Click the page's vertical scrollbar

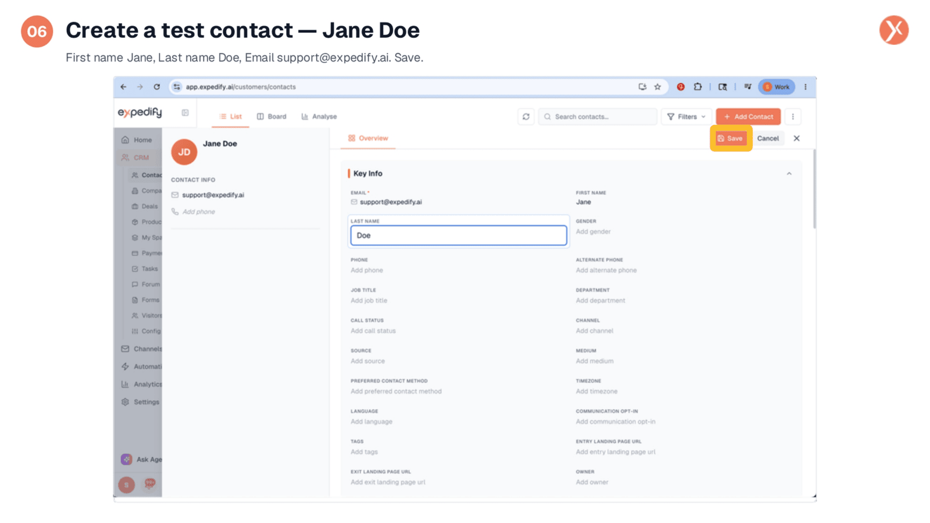click(x=814, y=189)
